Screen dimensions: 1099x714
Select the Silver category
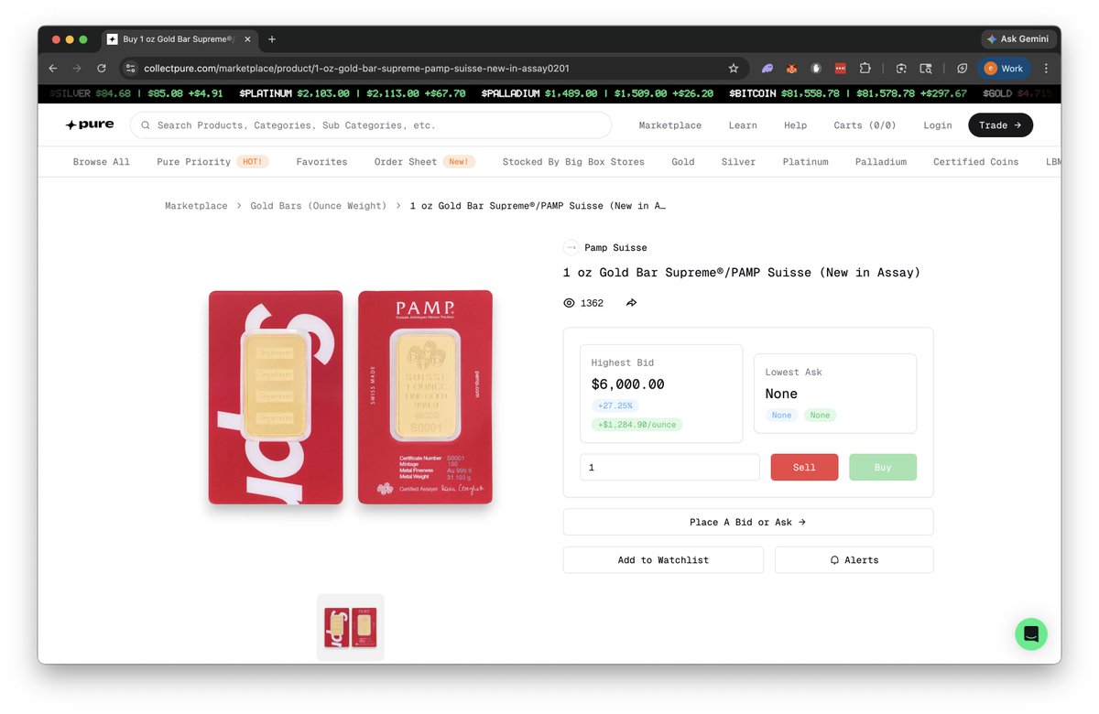pos(738,162)
